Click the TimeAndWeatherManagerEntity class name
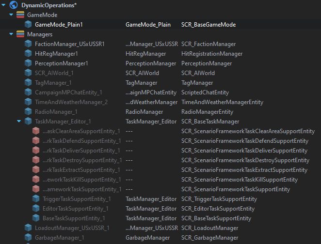The height and width of the screenshot is (244, 321). click(x=223, y=102)
